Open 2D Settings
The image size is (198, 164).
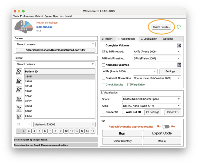coord(152,112)
